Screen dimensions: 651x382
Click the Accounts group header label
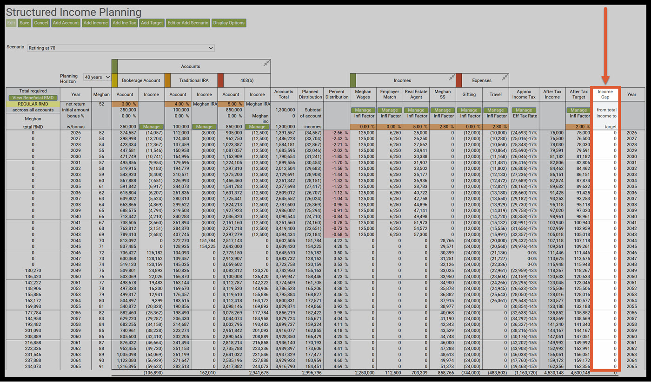click(191, 66)
